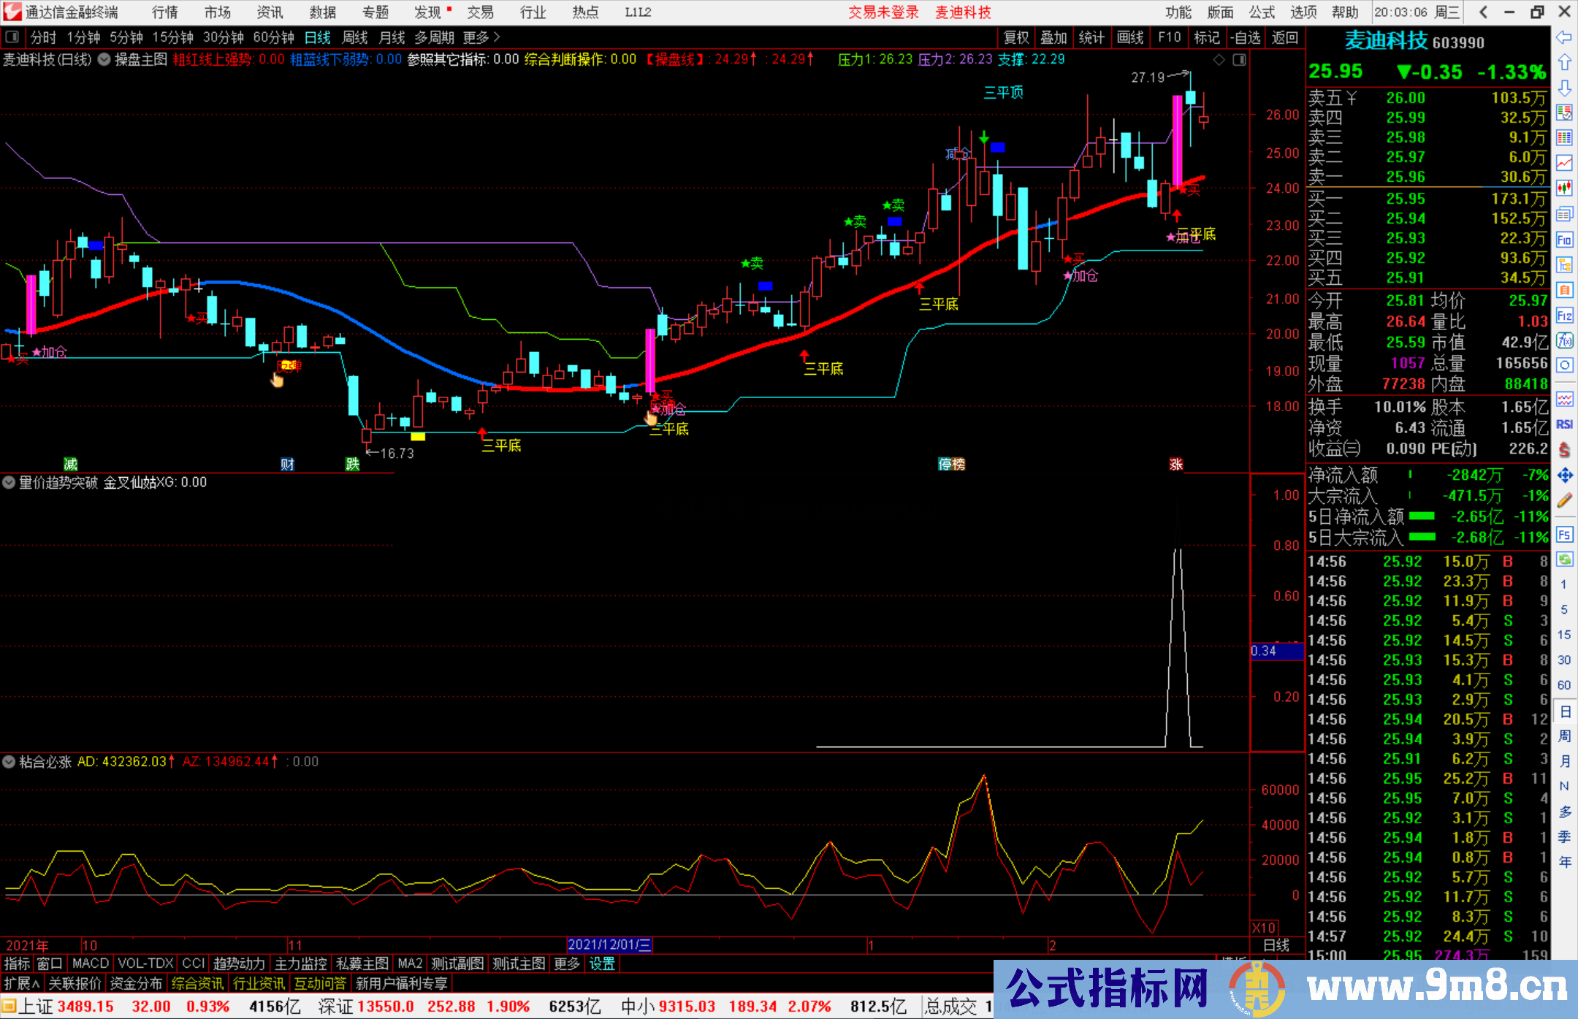The image size is (1578, 1019).
Task: Click the yellow marker below the 16.73 low
Action: click(x=418, y=437)
